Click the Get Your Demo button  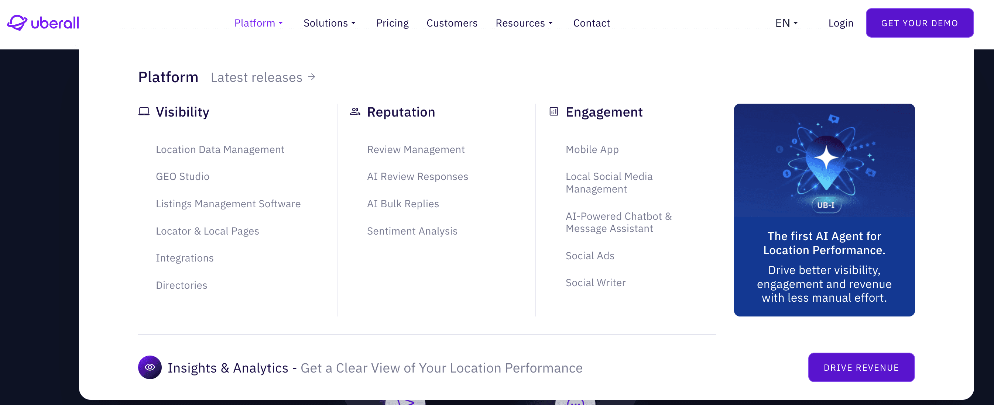coord(919,23)
